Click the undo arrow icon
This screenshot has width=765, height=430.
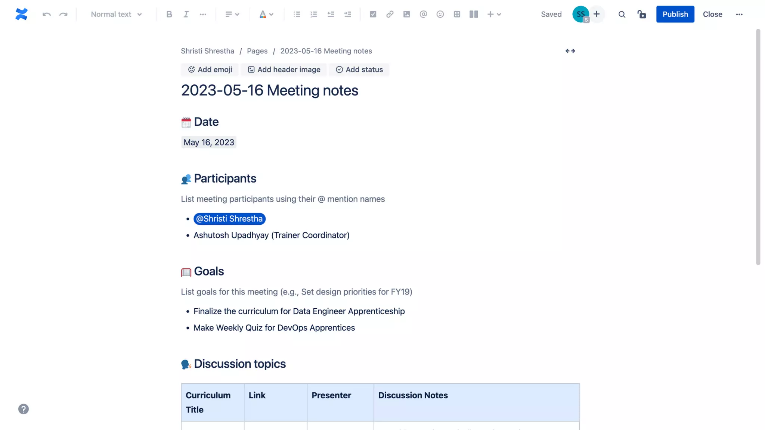tap(46, 14)
